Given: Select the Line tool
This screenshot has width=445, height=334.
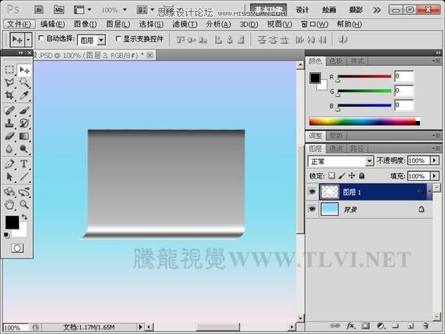Looking at the screenshot, I should coord(24,177).
